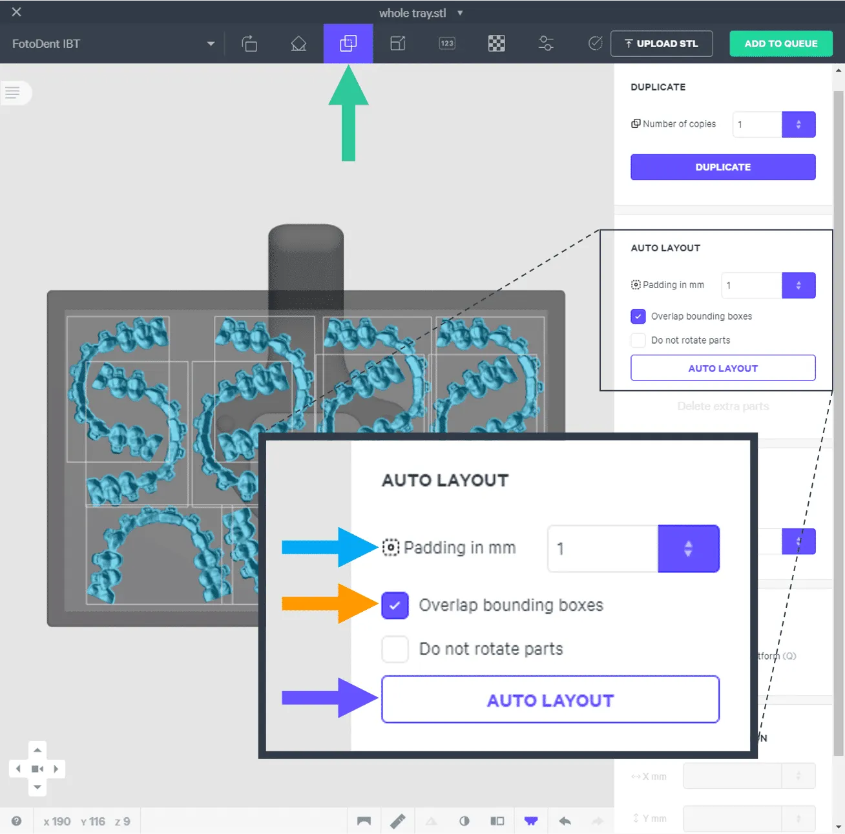
Task: Enable Do not rotate parts in right sidebar
Action: point(638,340)
